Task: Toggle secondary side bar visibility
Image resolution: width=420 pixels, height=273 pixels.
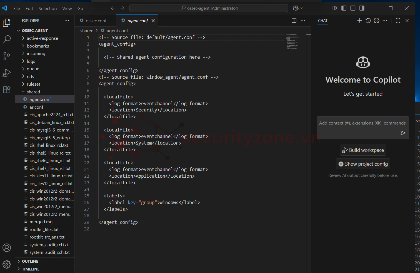Action: click(x=362, y=8)
